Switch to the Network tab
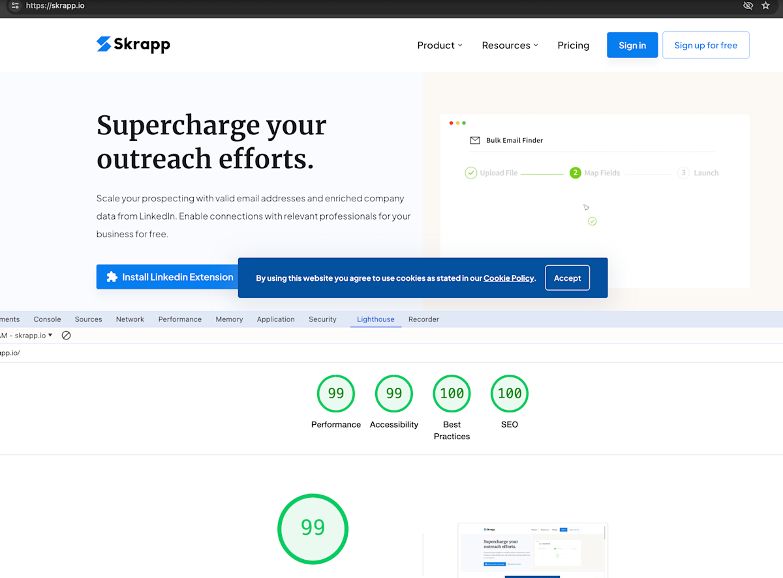Image resolution: width=783 pixels, height=578 pixels. coord(130,319)
